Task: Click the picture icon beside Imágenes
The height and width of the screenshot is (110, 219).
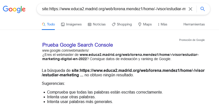Action: [x=63, y=24]
